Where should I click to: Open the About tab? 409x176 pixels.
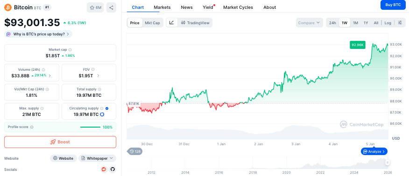pos(270,7)
